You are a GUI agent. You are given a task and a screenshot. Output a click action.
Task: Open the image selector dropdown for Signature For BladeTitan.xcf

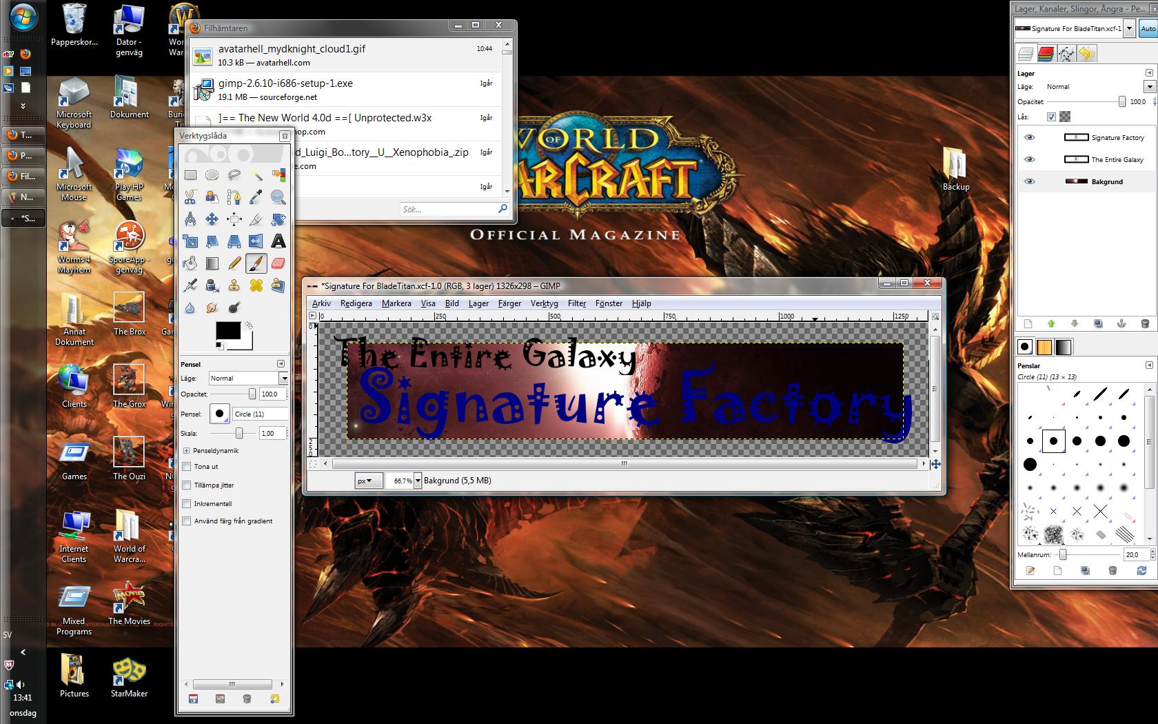[1129, 28]
